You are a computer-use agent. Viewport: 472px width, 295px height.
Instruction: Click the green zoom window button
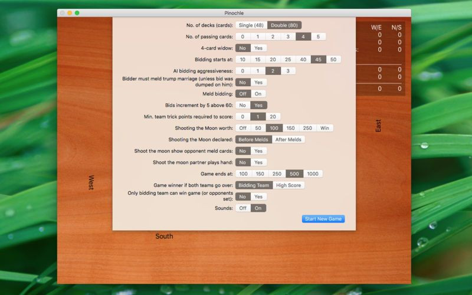77,13
